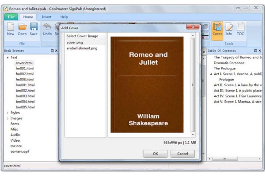This screenshot has height=176, width=265.
Task: Expand the Images folder
Action: [x=7, y=118]
